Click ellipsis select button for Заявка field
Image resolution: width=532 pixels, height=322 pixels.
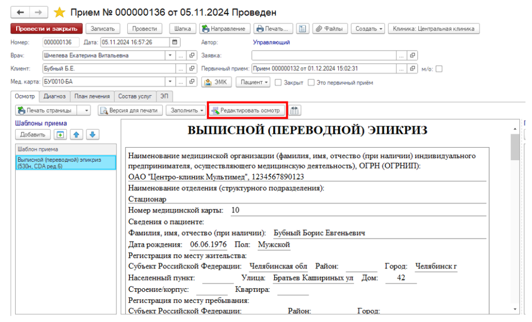[402, 55]
